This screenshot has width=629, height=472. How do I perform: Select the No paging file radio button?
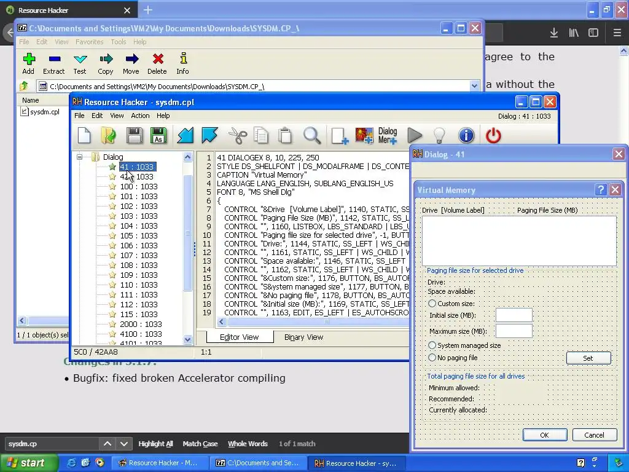point(432,357)
